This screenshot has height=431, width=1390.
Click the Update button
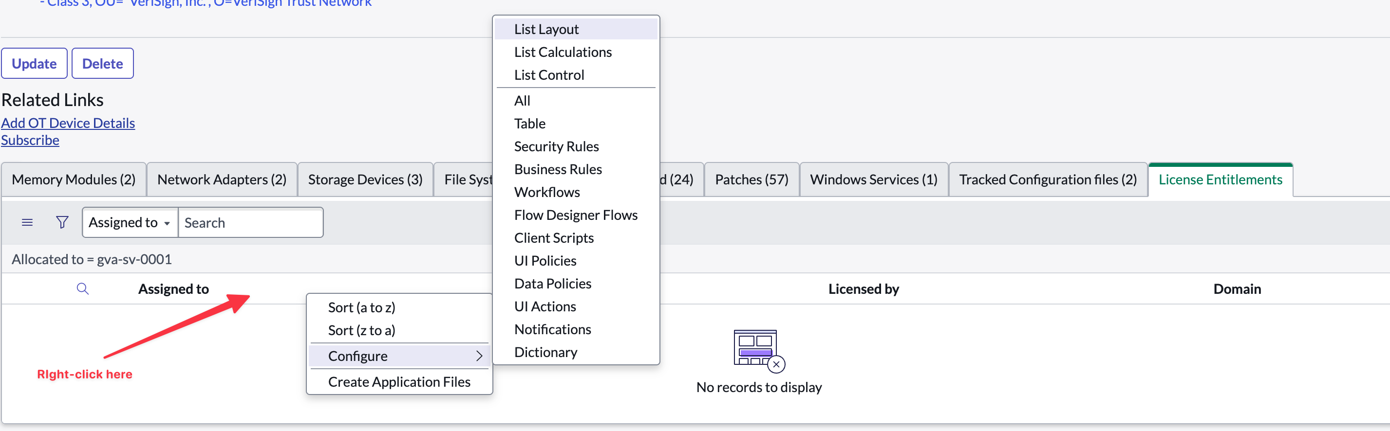pyautogui.click(x=34, y=64)
